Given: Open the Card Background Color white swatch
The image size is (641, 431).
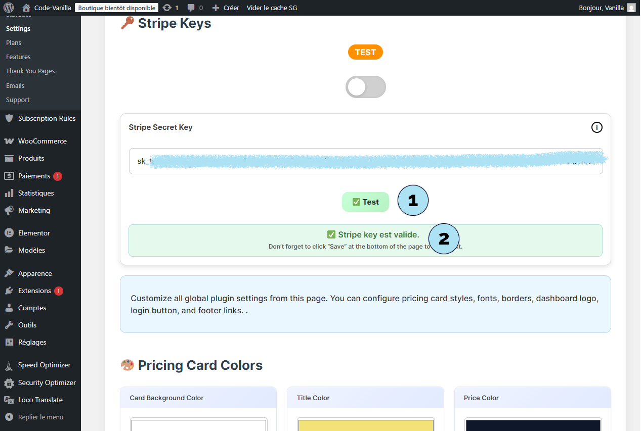Looking at the screenshot, I should (x=198, y=424).
